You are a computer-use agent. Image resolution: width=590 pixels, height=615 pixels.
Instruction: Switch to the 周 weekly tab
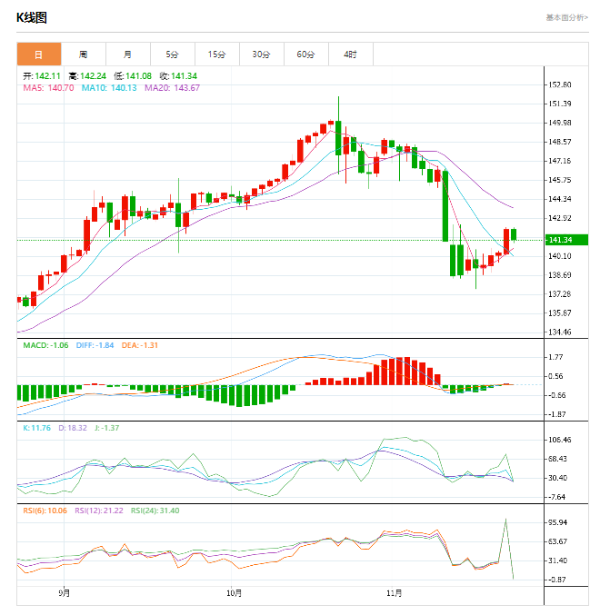click(84, 55)
